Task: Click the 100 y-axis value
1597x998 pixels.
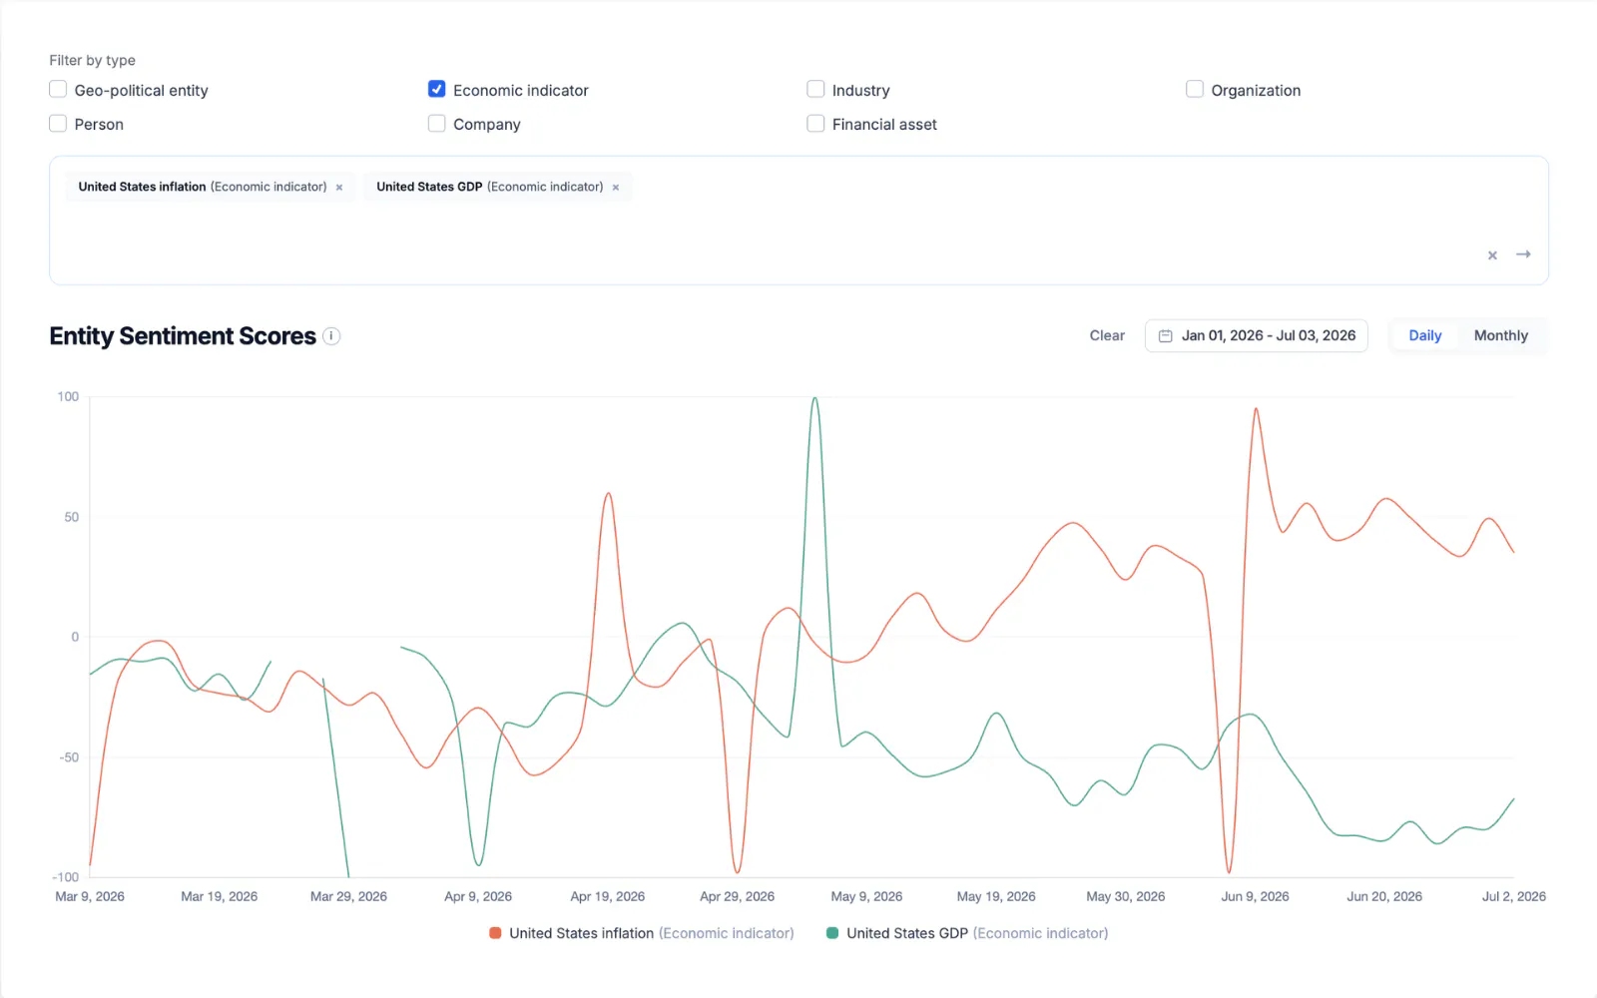Action: point(68,396)
